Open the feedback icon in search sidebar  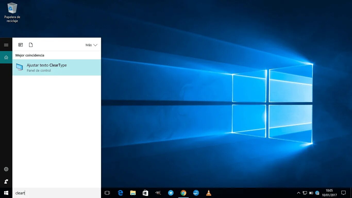click(x=6, y=181)
